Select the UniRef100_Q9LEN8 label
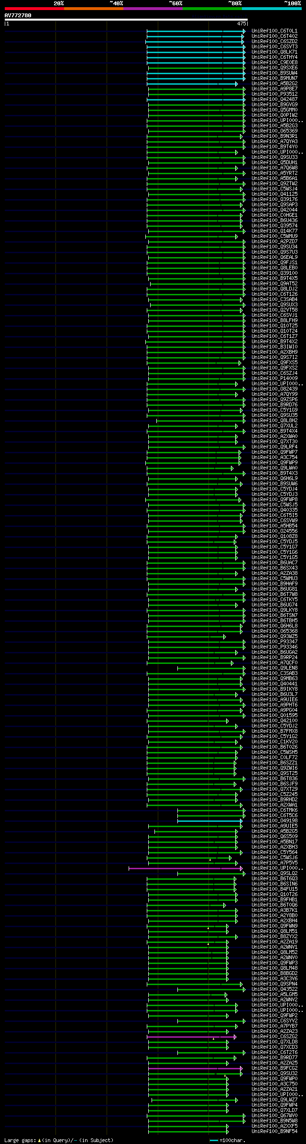 (x=274, y=668)
